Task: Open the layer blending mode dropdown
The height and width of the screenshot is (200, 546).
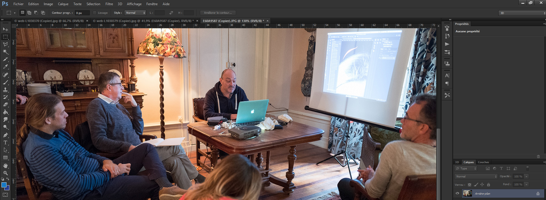Action: click(x=476, y=177)
